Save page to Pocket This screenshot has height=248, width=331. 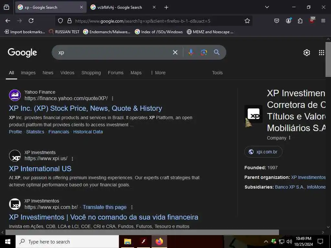(x=277, y=21)
